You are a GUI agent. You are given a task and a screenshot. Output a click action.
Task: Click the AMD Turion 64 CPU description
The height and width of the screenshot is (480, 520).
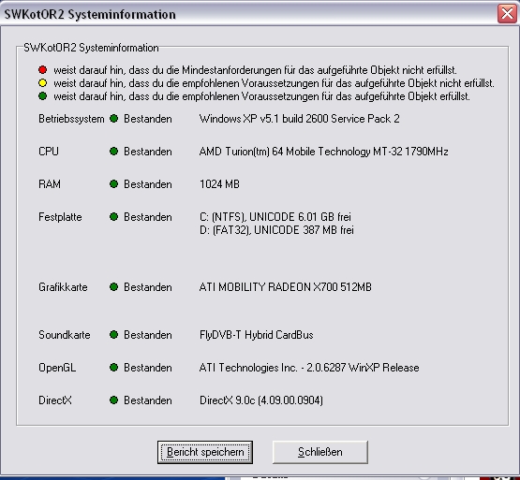click(323, 152)
